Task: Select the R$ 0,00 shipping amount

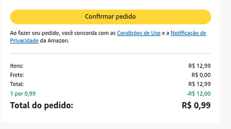Action: (x=201, y=75)
